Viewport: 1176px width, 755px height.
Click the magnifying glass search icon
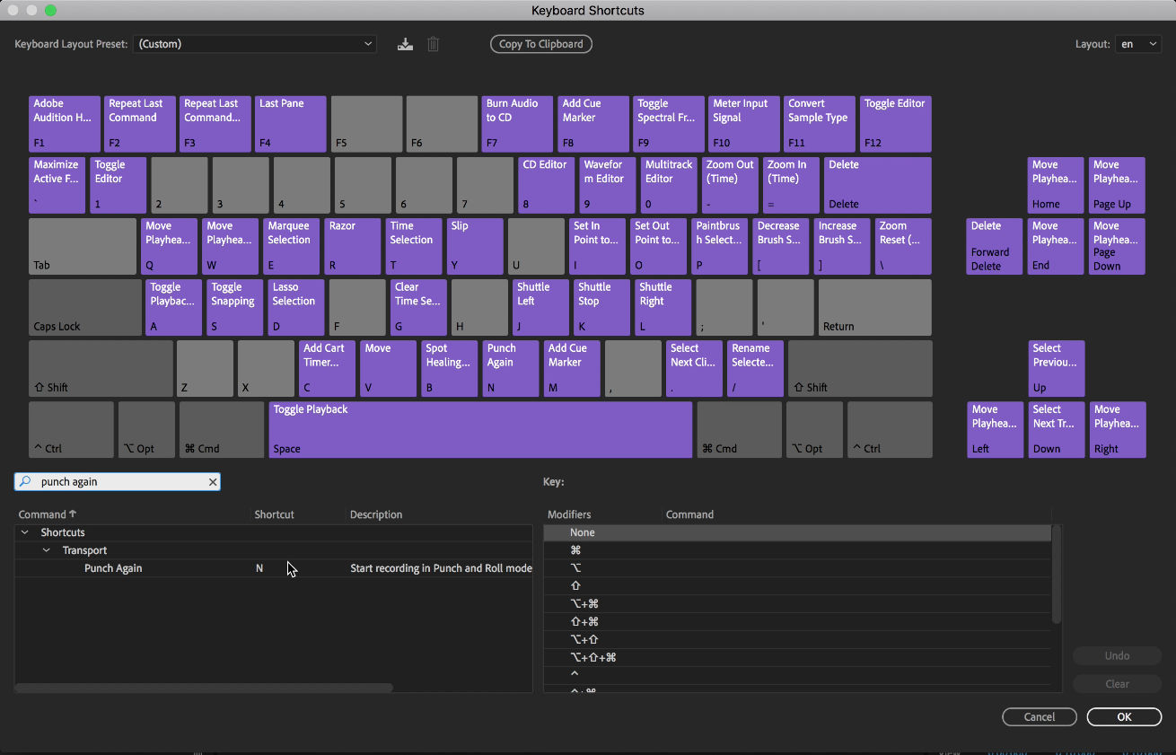(x=25, y=482)
